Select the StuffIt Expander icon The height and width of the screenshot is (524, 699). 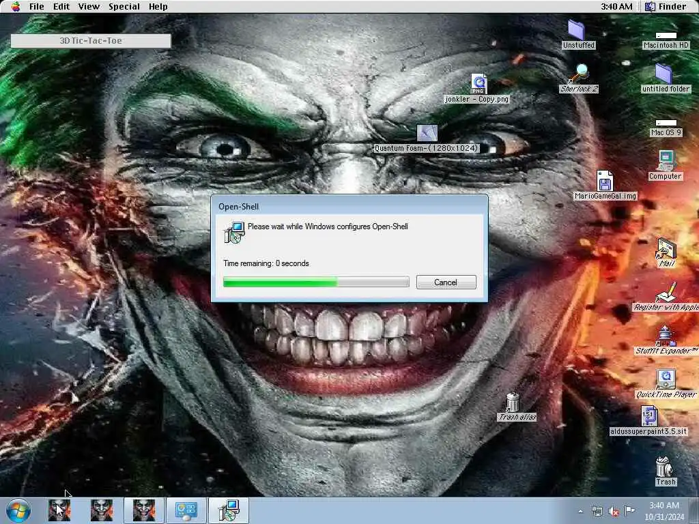[x=665, y=336]
